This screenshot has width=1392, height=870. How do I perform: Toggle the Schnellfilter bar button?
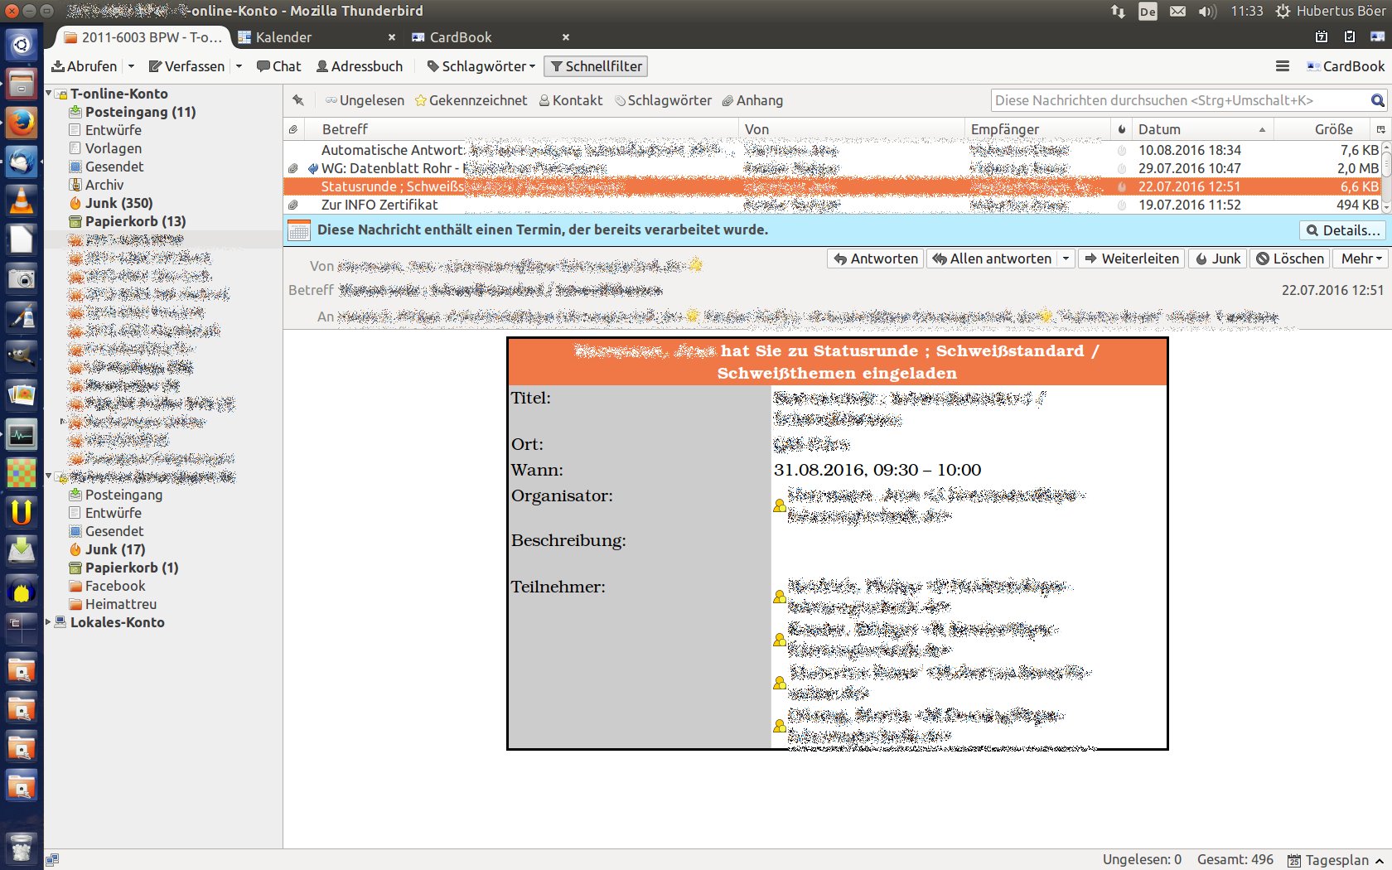point(595,66)
